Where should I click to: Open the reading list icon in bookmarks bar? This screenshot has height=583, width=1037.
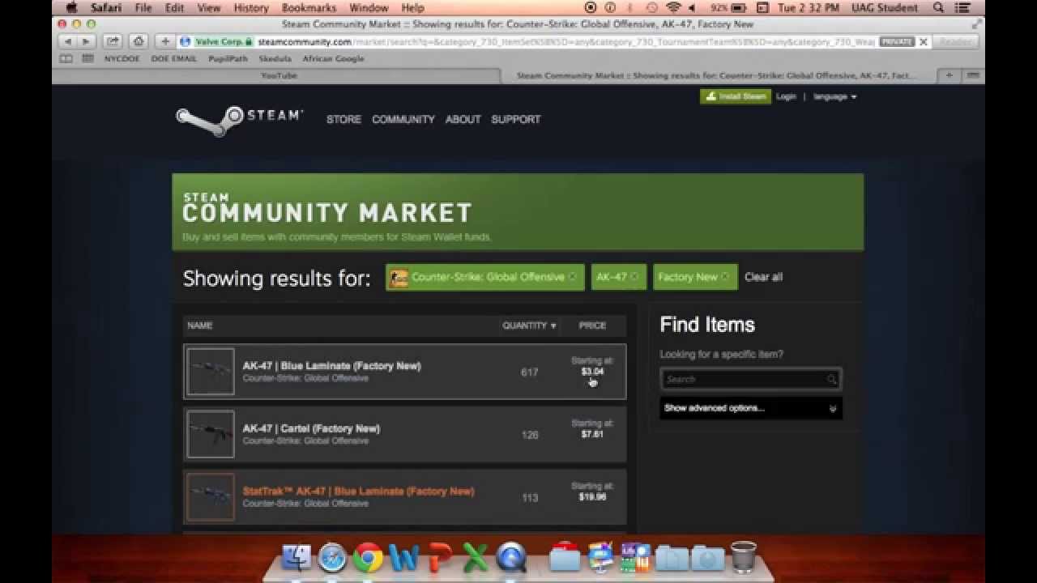click(x=66, y=59)
